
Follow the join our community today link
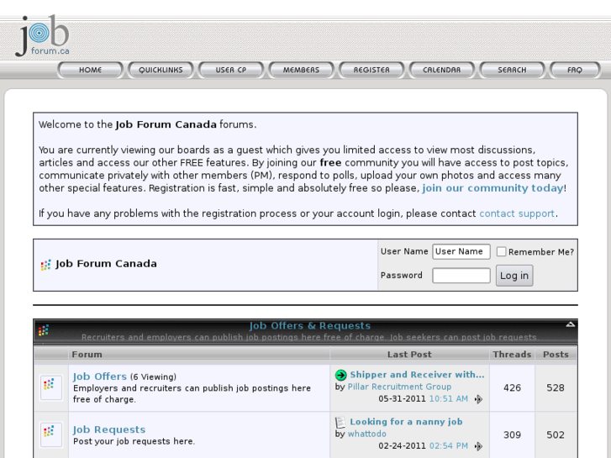[x=492, y=188]
